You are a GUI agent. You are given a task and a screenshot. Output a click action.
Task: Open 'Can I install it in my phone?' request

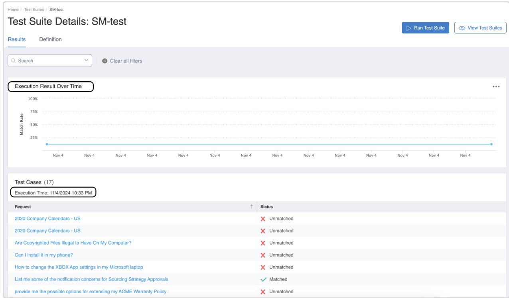(x=44, y=255)
